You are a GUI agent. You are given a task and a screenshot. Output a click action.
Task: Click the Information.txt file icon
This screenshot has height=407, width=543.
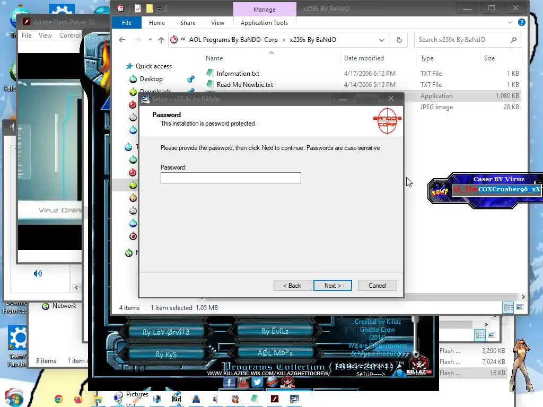tap(209, 73)
